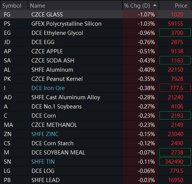192x184 pixels.
Task: Click the highlighted 777.5 Iron Ore price
Action: pyautogui.click(x=175, y=88)
